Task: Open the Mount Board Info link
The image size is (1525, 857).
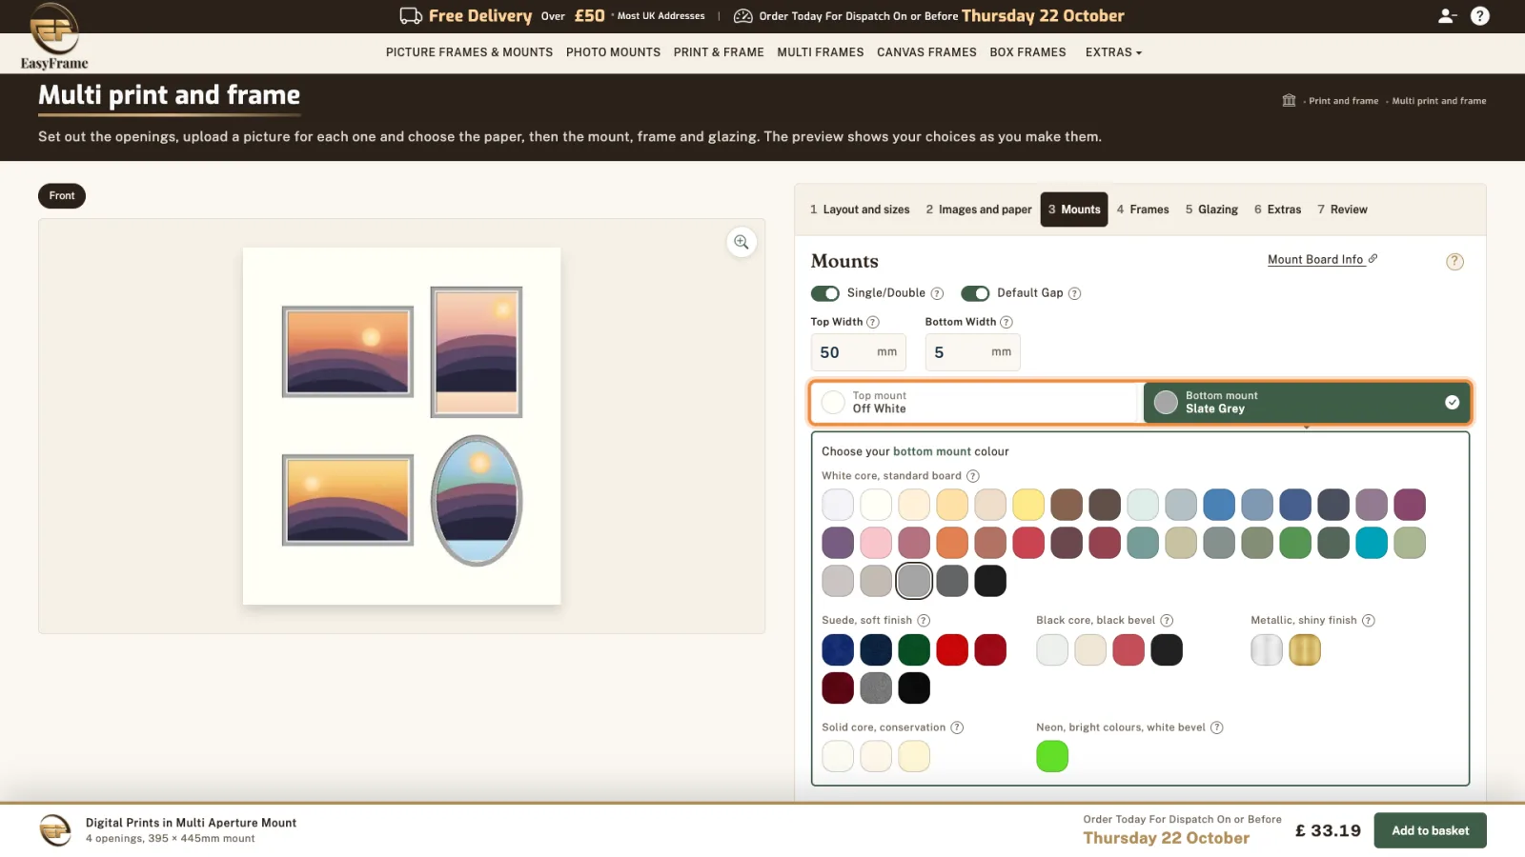Action: coord(1322,259)
